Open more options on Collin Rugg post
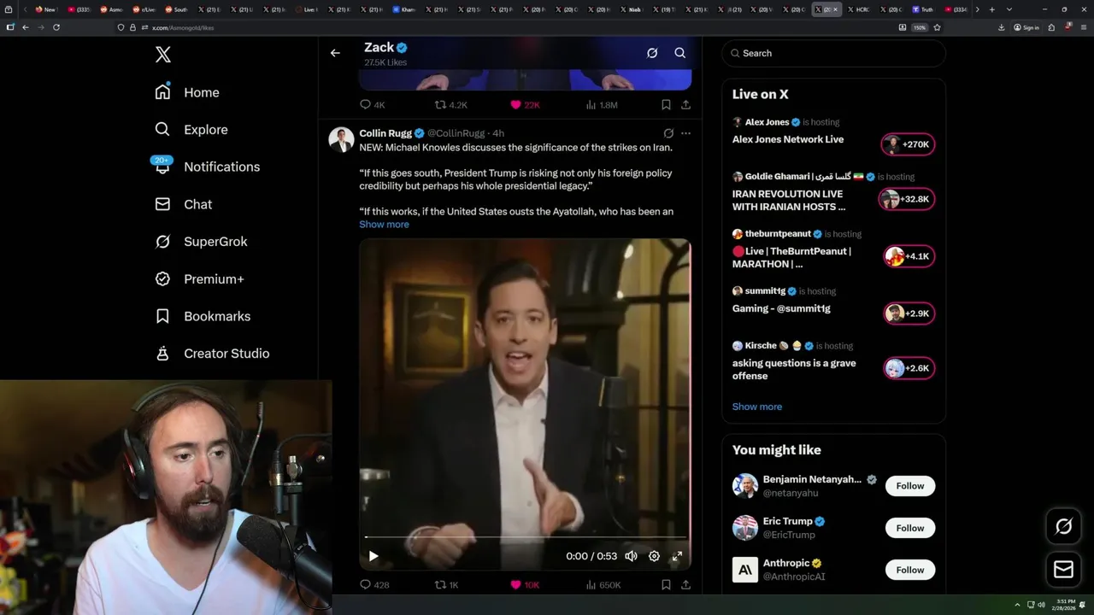 point(685,133)
